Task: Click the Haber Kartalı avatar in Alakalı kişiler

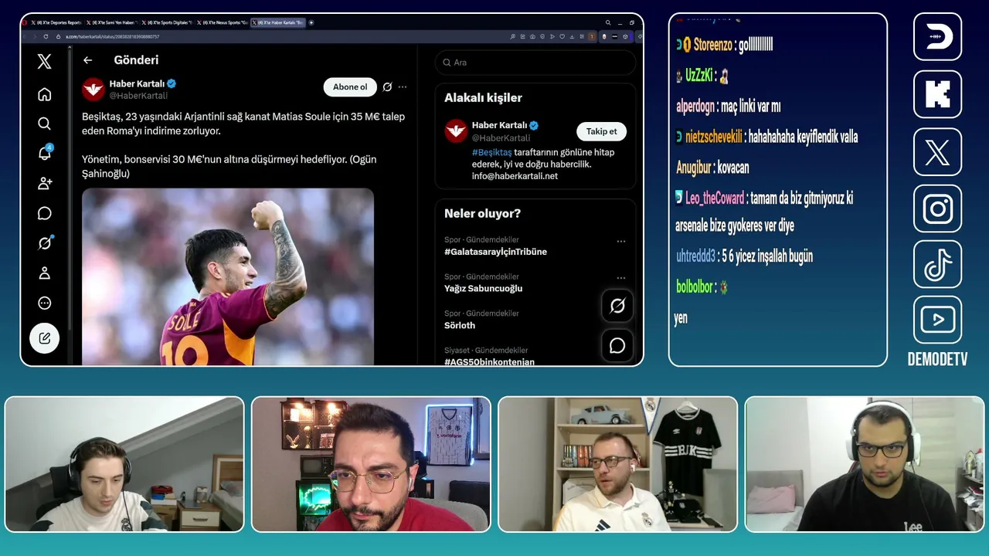Action: (x=456, y=131)
